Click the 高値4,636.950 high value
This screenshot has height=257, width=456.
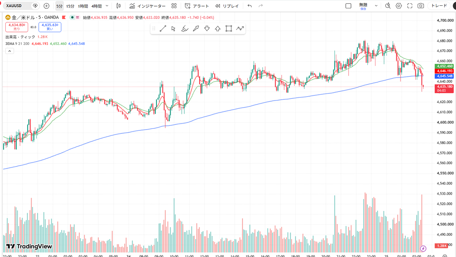[x=121, y=17]
